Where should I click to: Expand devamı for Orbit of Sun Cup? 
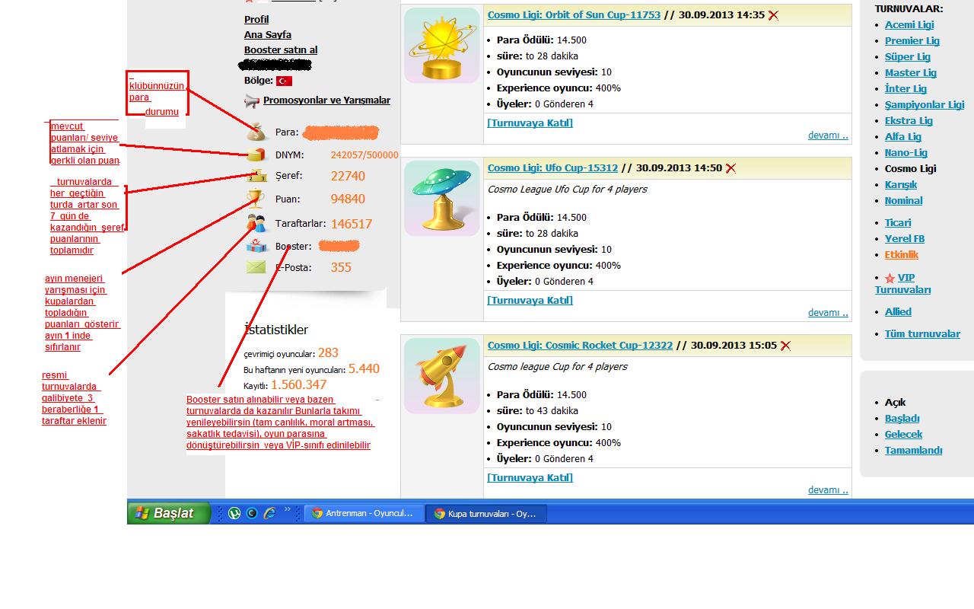click(x=827, y=136)
